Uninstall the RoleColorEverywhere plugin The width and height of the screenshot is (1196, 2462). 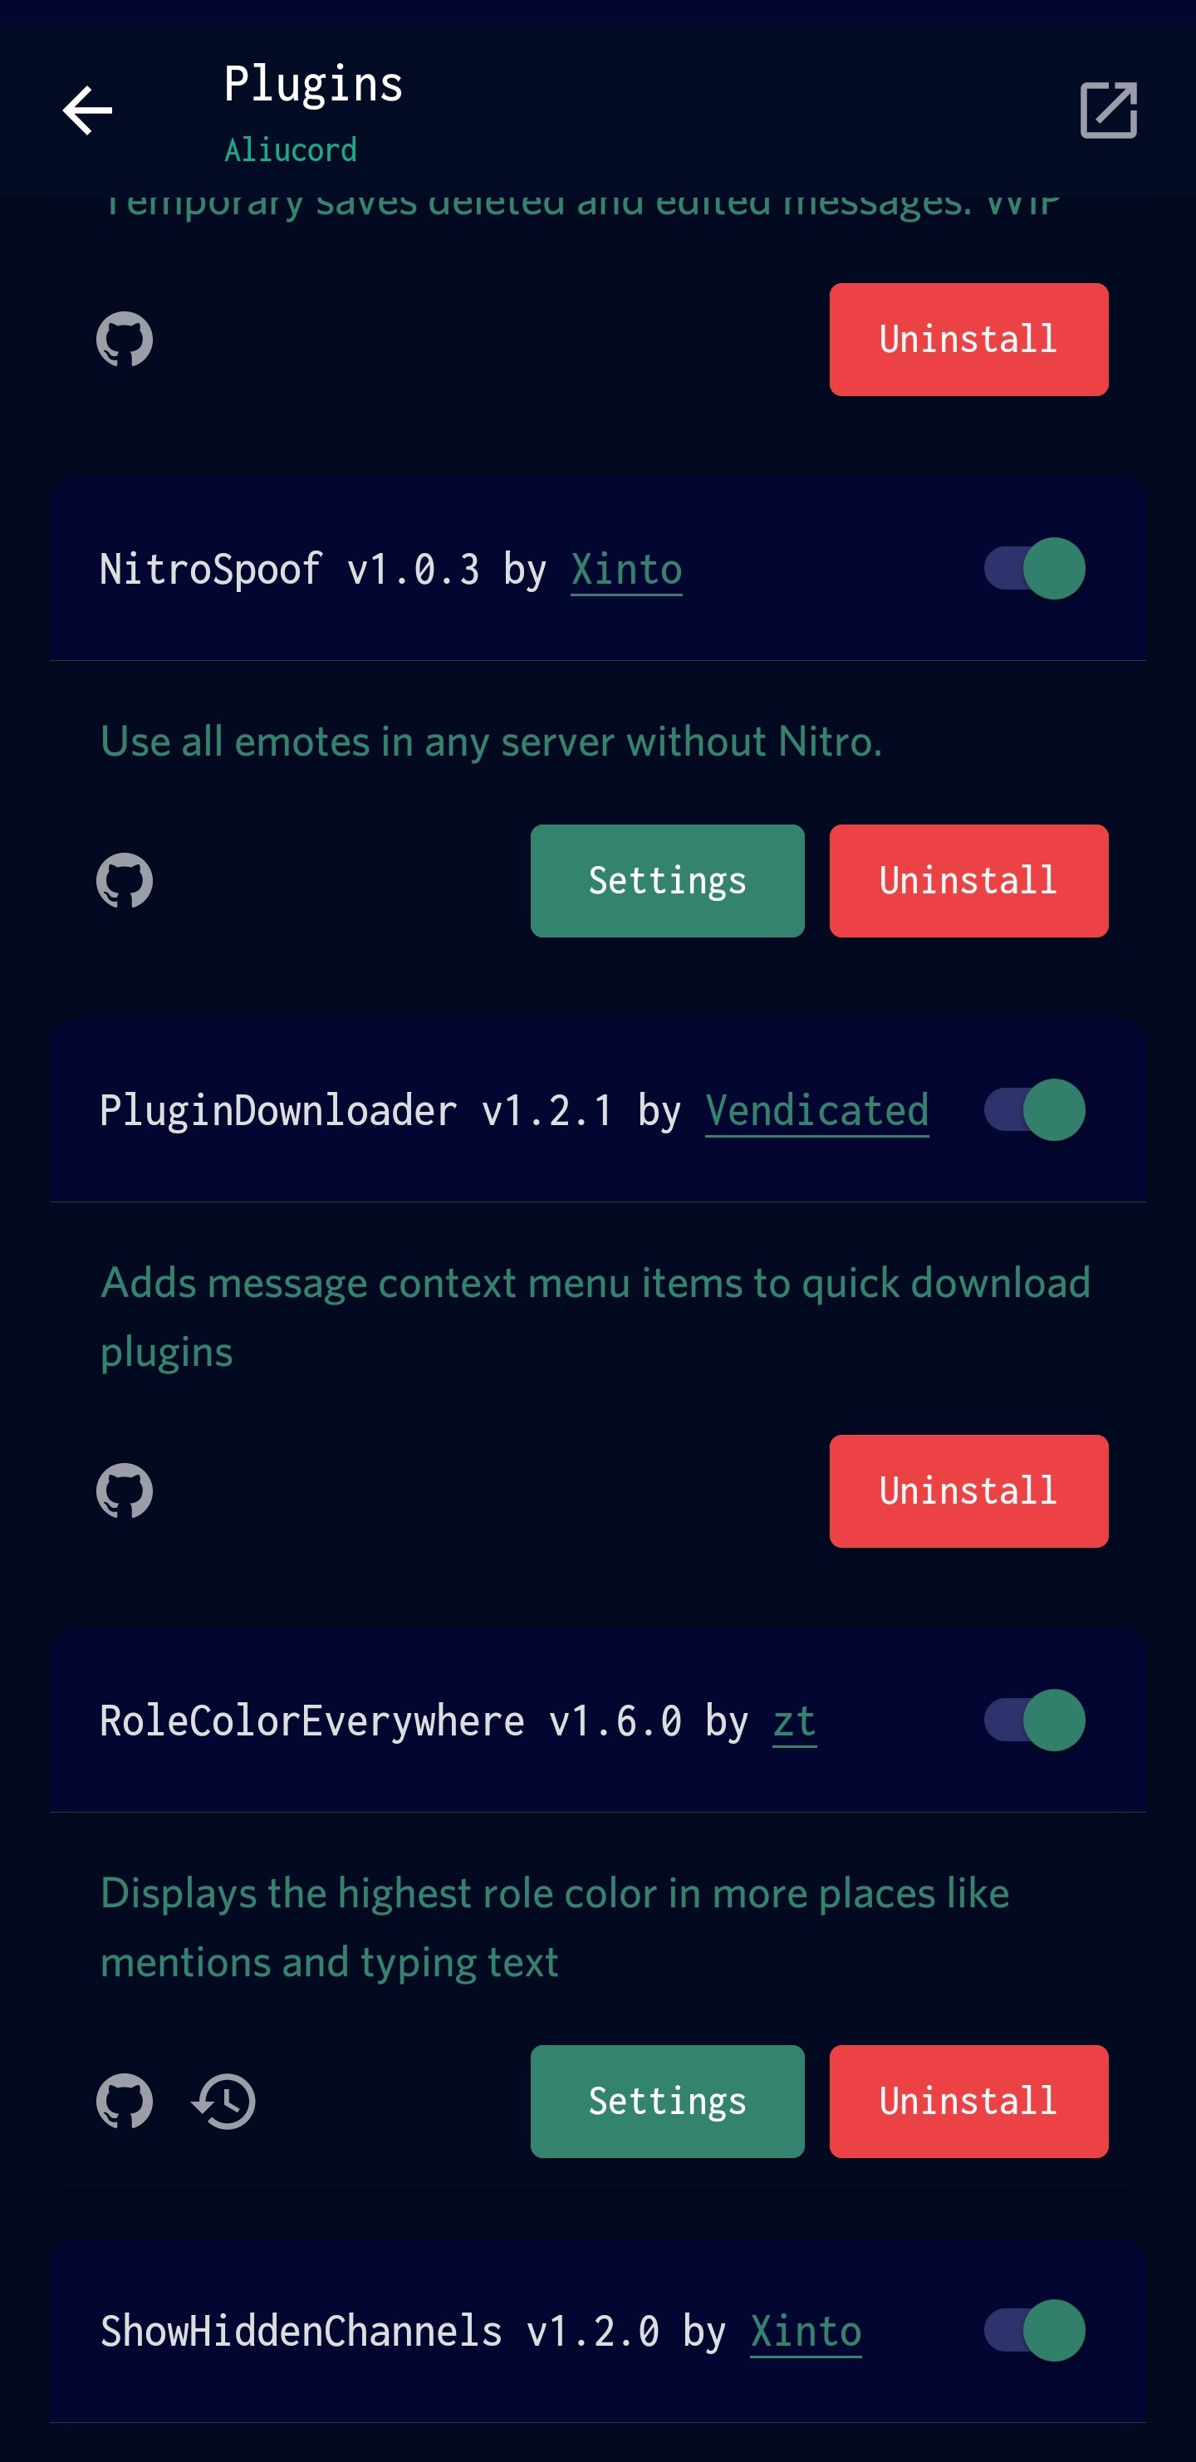(968, 2102)
